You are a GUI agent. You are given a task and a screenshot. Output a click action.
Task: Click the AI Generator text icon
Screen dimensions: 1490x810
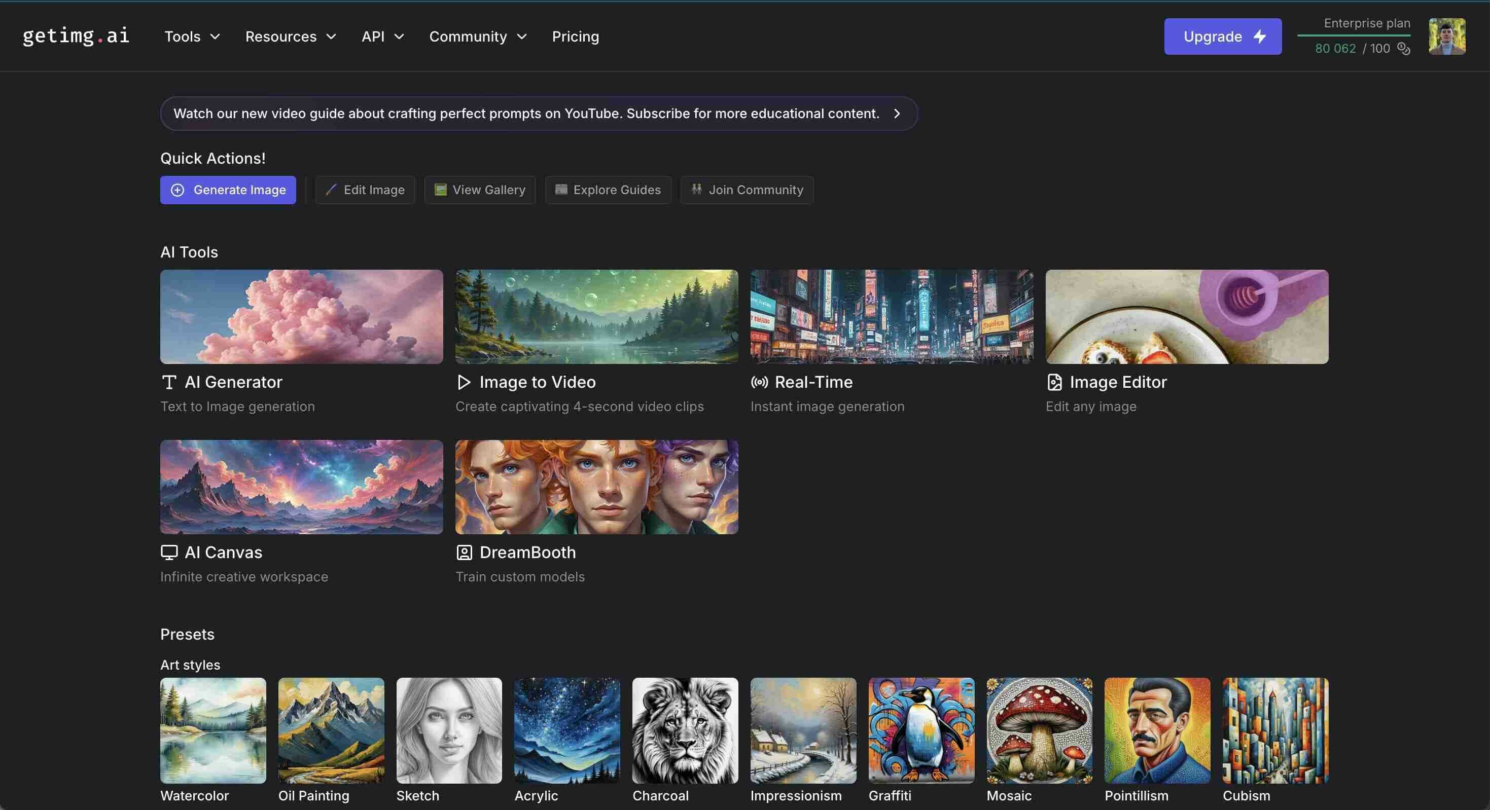point(169,382)
